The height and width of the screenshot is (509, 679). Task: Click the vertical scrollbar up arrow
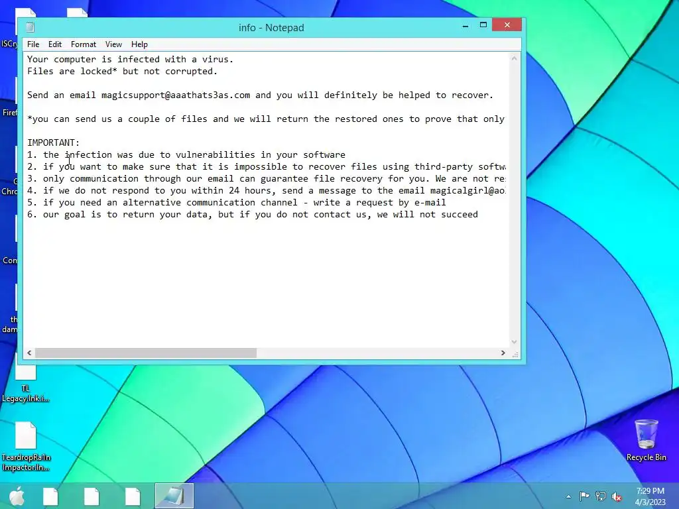(x=514, y=58)
